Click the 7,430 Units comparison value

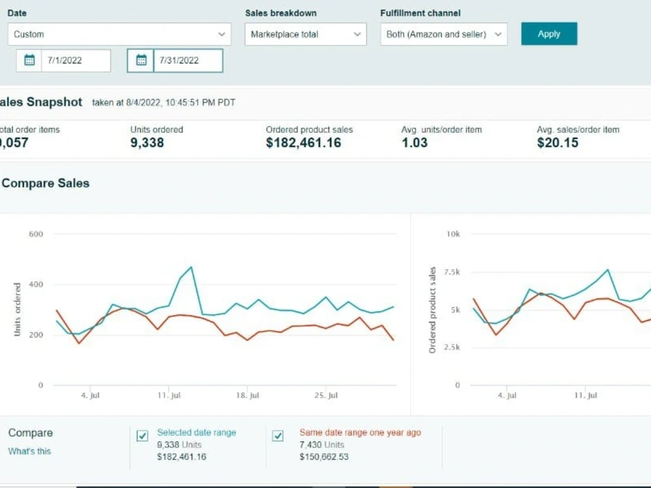tap(322, 445)
